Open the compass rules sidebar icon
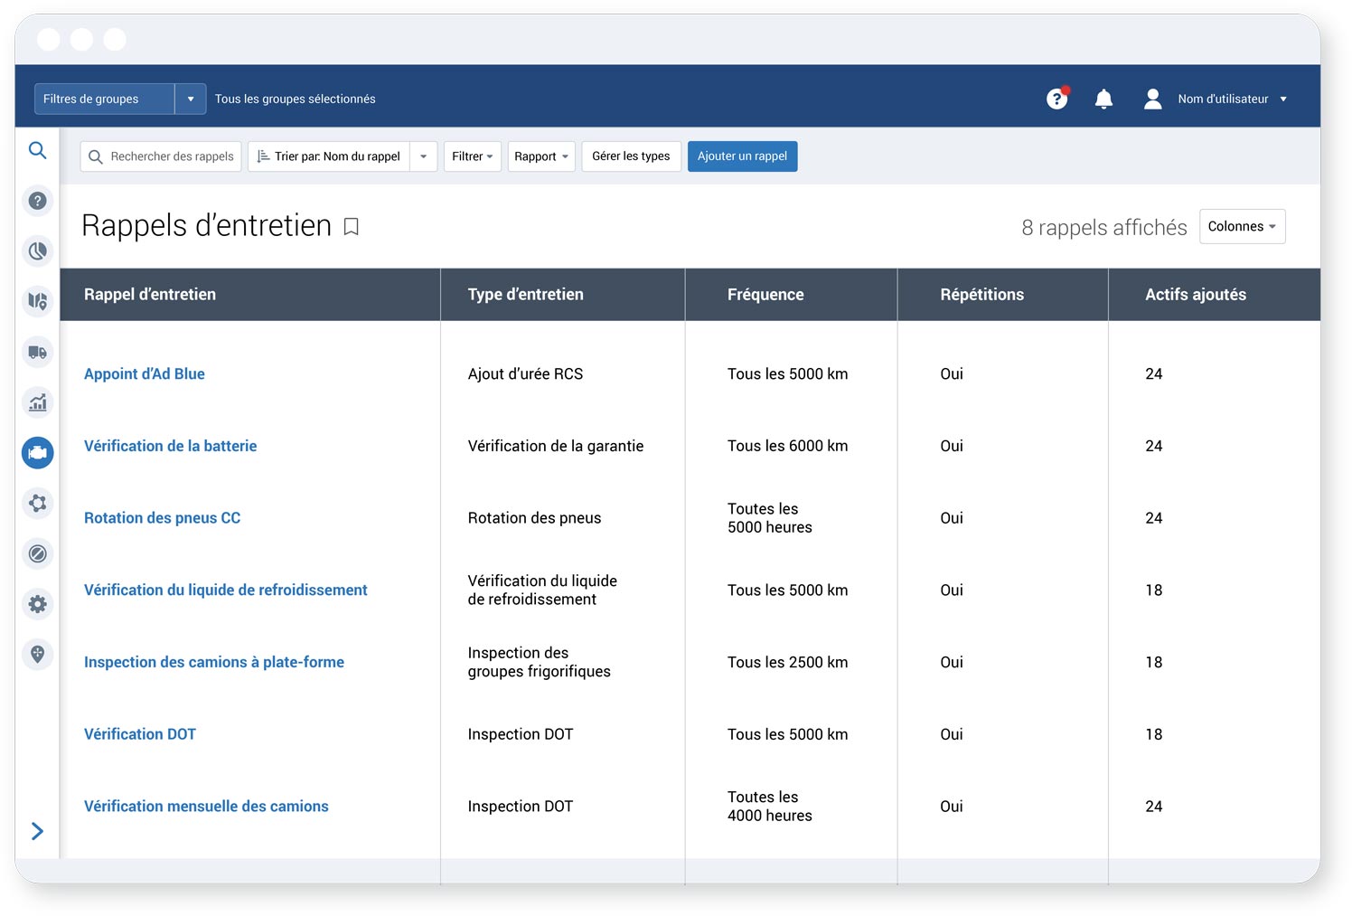This screenshot has height=916, width=1352. coord(37,553)
